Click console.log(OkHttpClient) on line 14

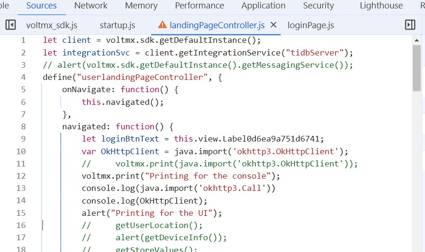pyautogui.click(x=145, y=201)
